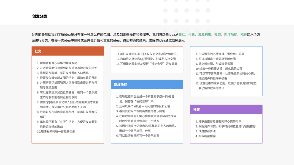Image resolution: width=294 pixels, height=165 pixels.
Task: Click "给出一些标签选择，简化记录过程"
Action: pyautogui.click(x=219, y=69)
